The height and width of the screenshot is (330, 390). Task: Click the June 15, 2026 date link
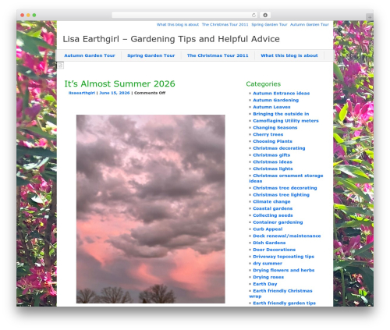[115, 93]
